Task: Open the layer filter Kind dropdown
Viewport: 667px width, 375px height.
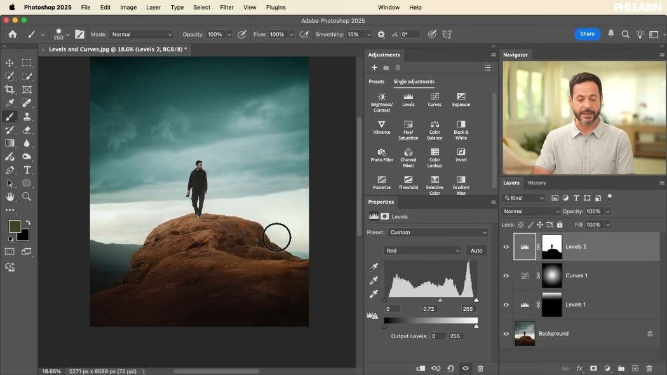Action: pos(523,198)
